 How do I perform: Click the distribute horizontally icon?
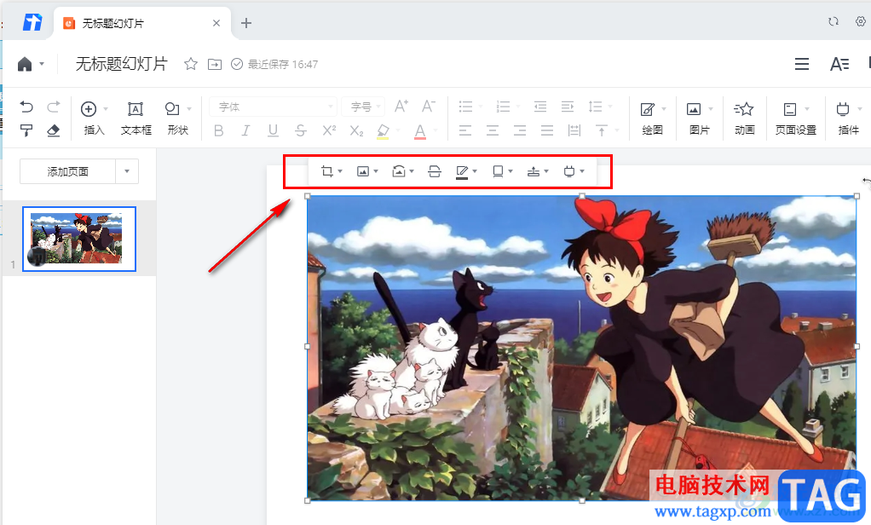click(x=574, y=130)
